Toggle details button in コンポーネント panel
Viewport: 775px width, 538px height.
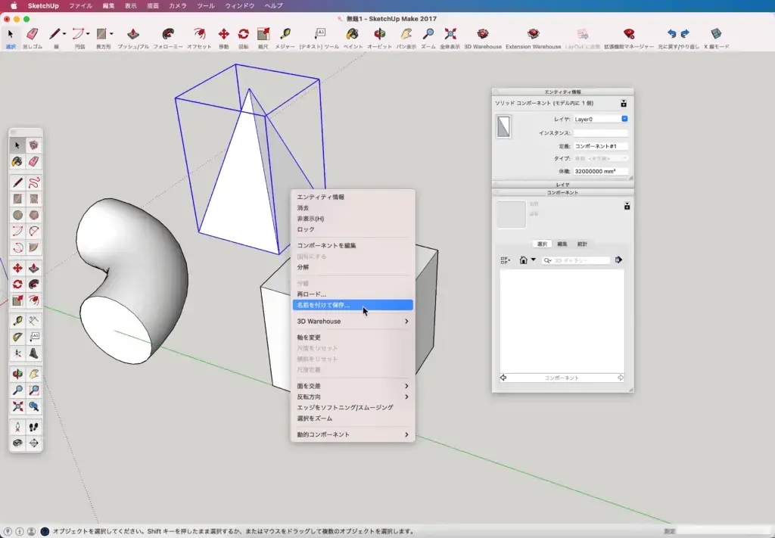coord(627,206)
